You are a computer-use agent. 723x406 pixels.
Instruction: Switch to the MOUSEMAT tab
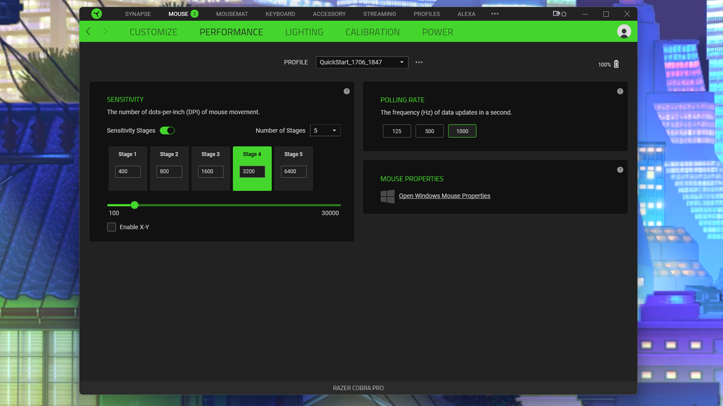click(x=232, y=14)
